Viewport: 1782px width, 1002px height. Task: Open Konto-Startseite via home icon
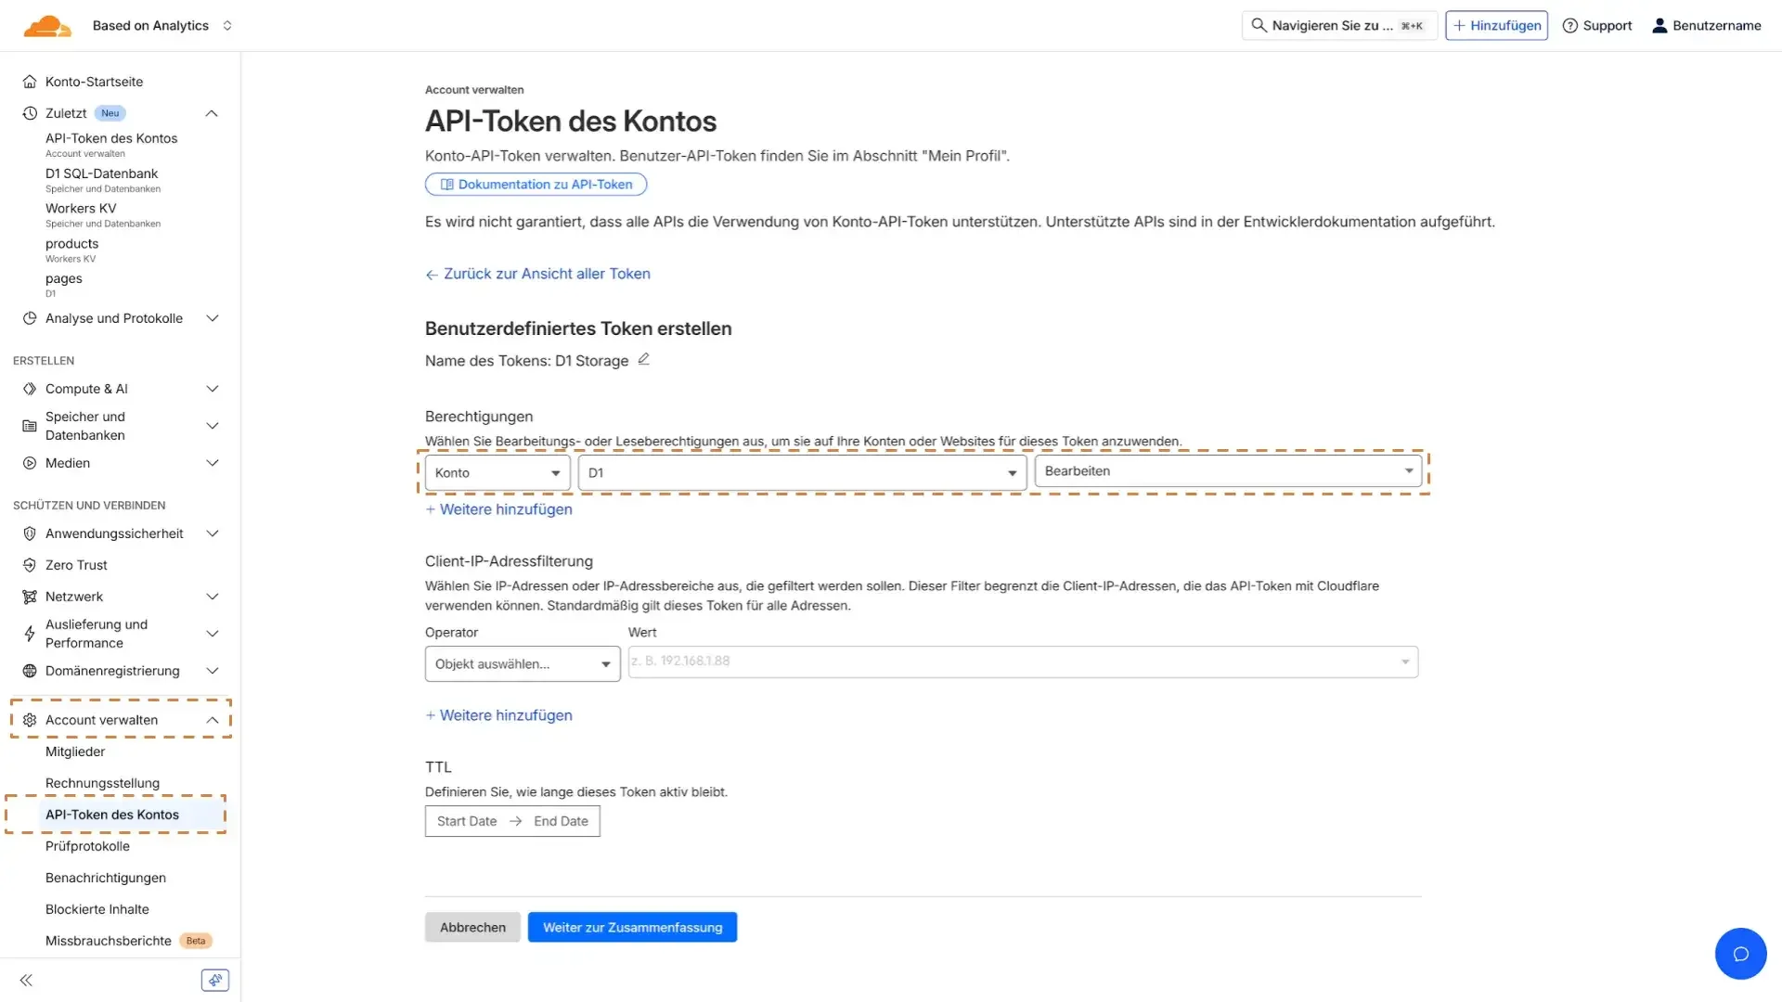(30, 82)
